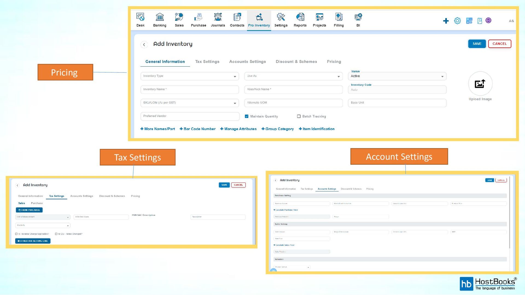Tick Is Reverse Charge Applicable checkbox
The width and height of the screenshot is (525, 295).
click(16, 234)
